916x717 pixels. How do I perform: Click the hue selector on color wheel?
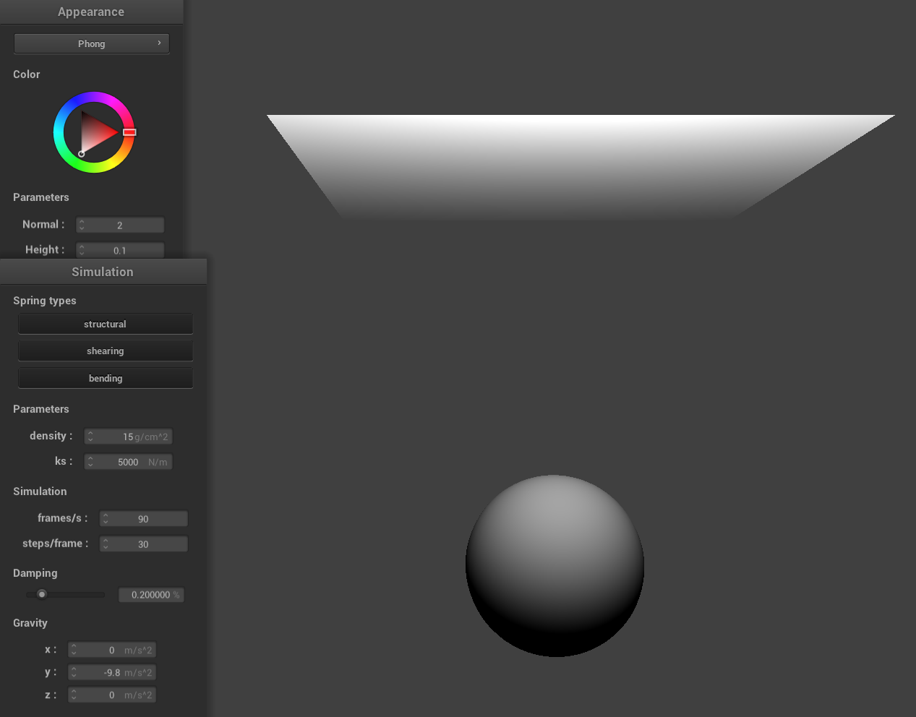click(129, 132)
